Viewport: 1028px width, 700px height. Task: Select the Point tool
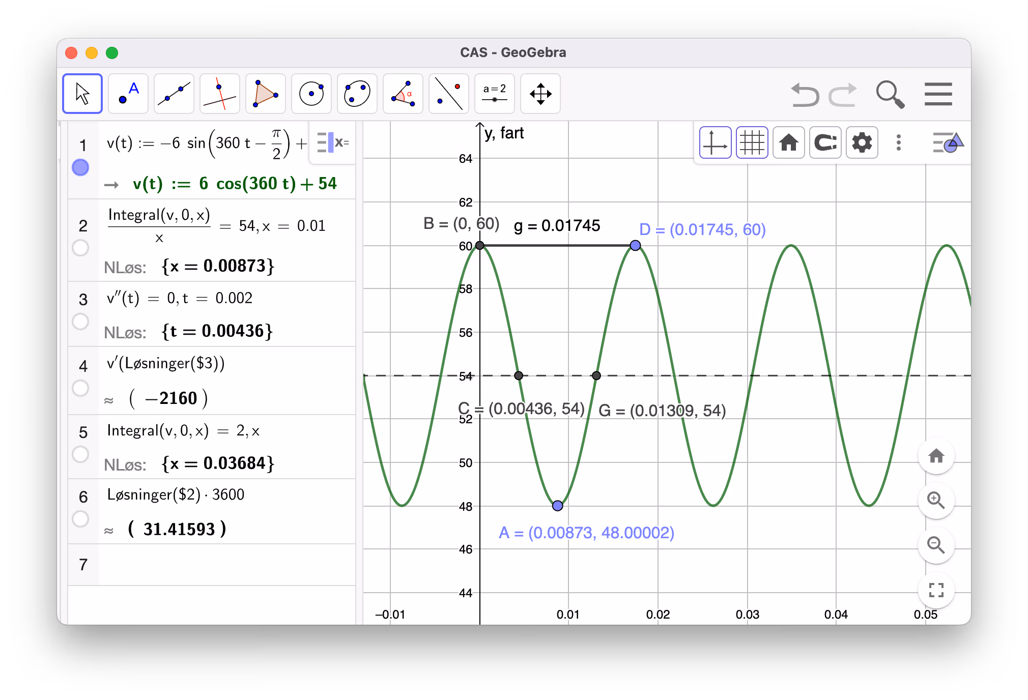[128, 94]
